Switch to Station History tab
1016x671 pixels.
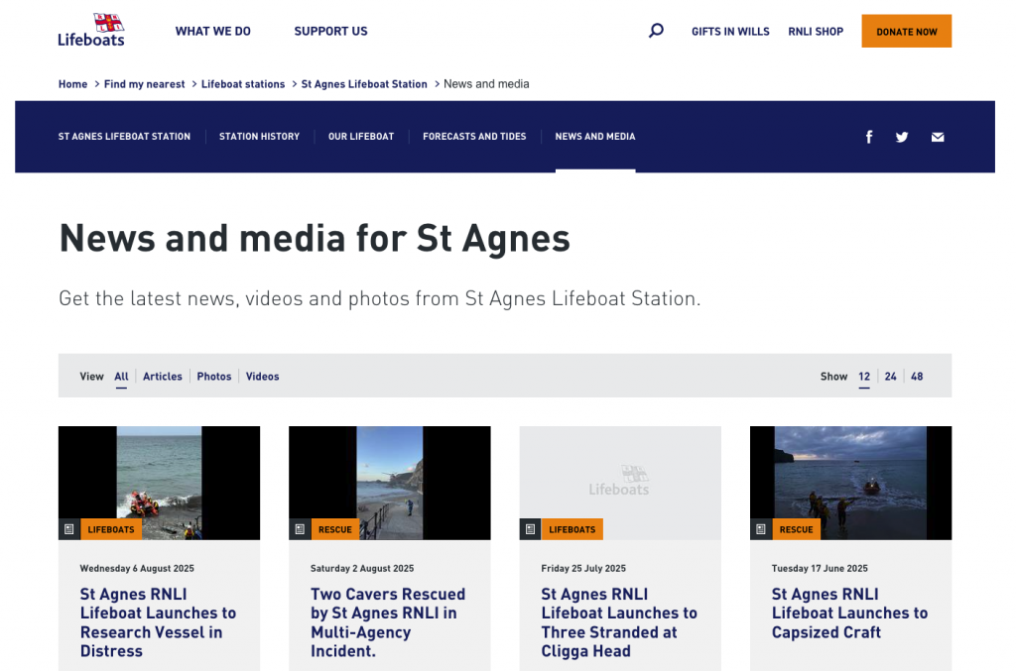[x=259, y=137]
